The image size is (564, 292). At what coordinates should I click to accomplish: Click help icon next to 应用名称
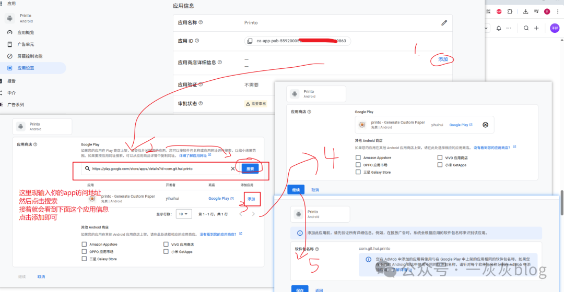(201, 22)
